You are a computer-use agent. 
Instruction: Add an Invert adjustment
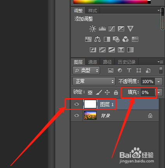pos(93,50)
